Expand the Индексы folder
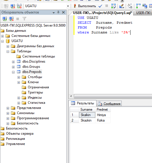 (x=19, y=98)
